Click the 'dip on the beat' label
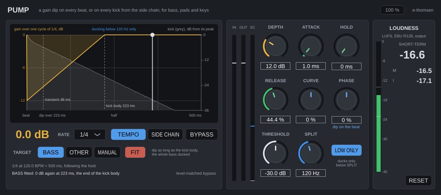This screenshot has height=195, width=441. click(x=346, y=127)
